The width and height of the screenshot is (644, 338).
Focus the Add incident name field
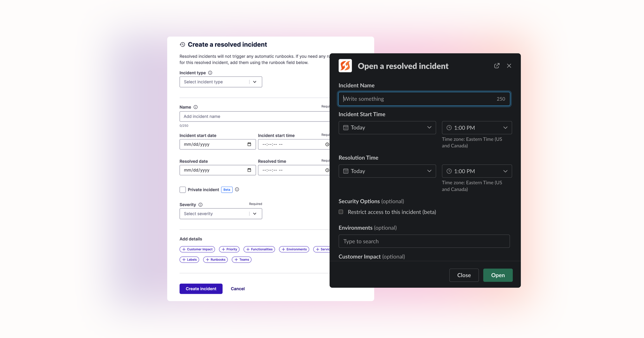[x=255, y=116]
